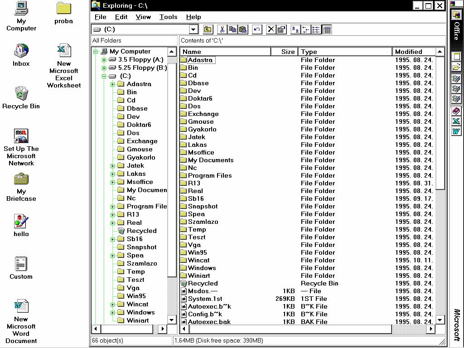Go up one level using toolbar folder icon

tap(208, 29)
